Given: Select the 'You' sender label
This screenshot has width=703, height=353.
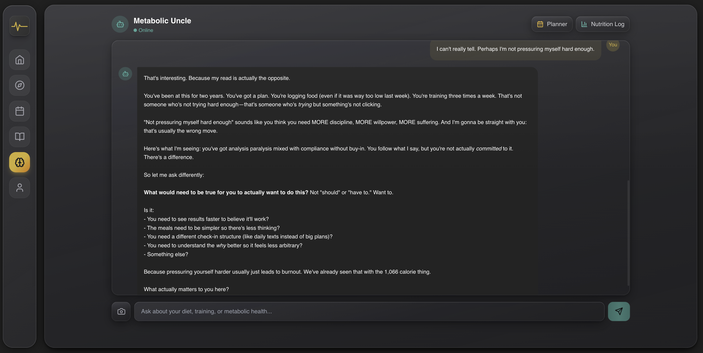Looking at the screenshot, I should pos(613,45).
